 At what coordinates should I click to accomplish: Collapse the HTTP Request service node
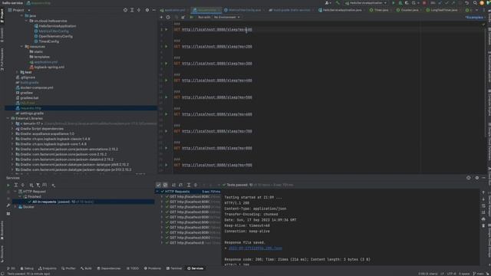pos(15,191)
